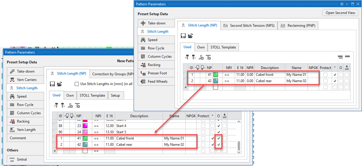Click the open-folder icon beside the mm checkbox
362x166 pixels.
pos(59,84)
